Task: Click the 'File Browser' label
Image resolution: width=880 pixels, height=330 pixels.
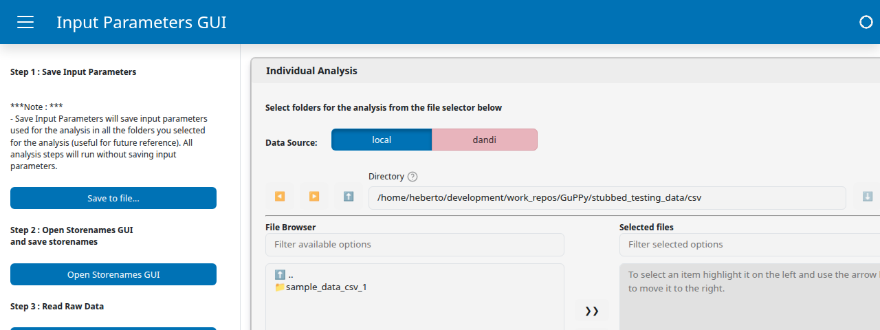Action: click(x=291, y=227)
